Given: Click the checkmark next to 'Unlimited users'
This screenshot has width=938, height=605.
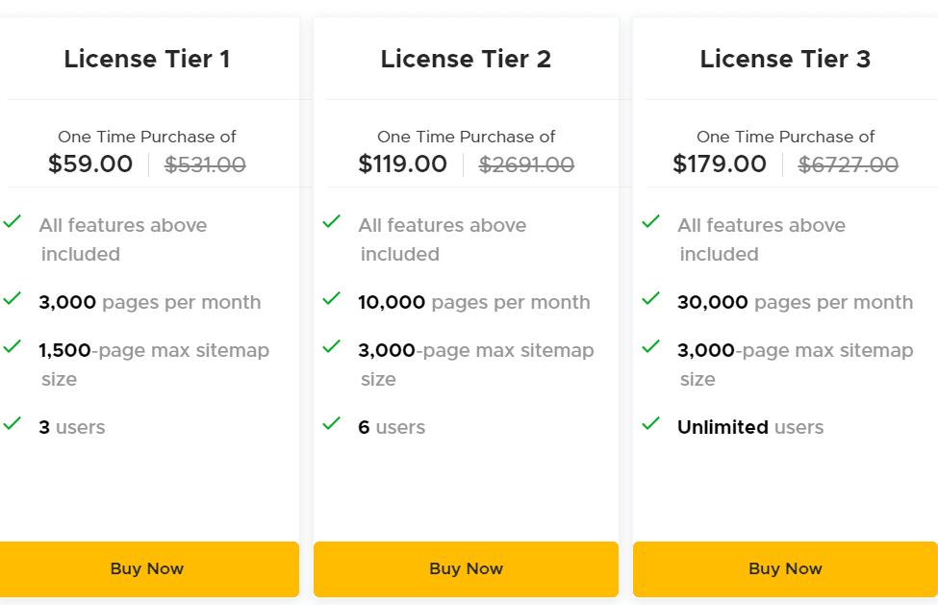Looking at the screenshot, I should tap(651, 424).
